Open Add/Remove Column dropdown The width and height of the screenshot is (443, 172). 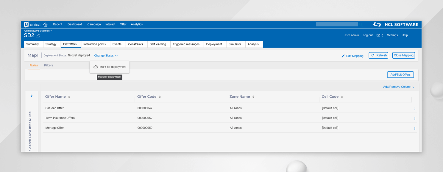[x=398, y=87]
